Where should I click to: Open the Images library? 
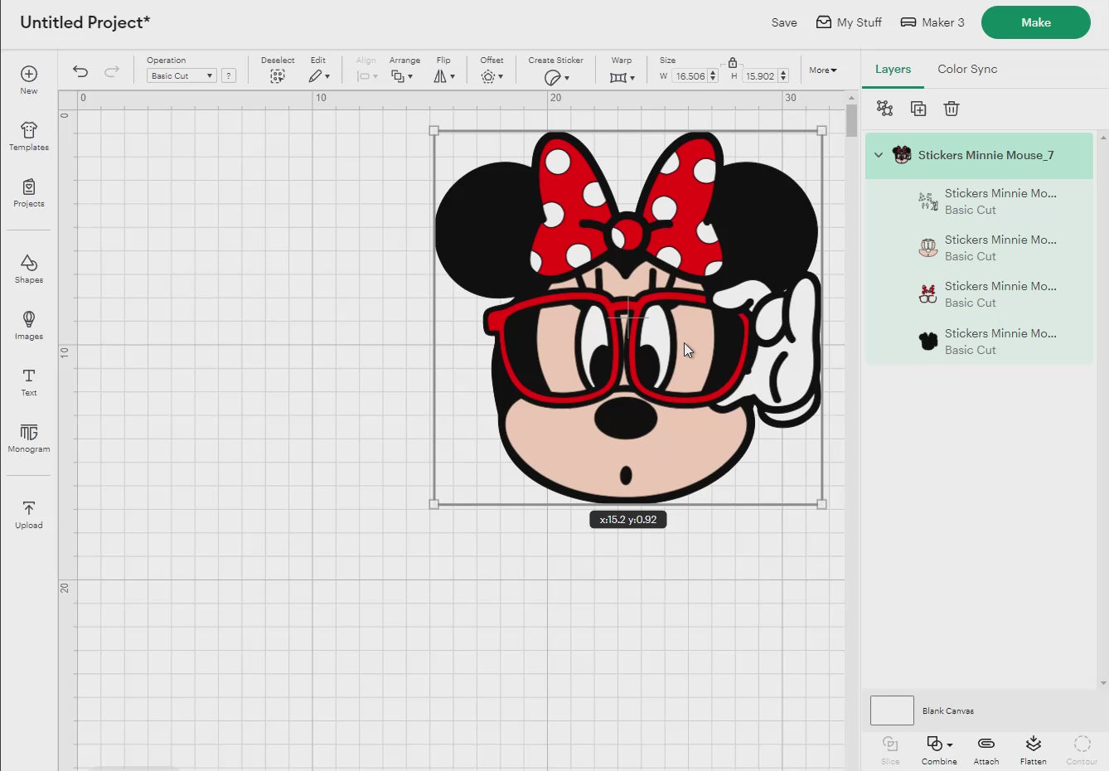point(29,326)
